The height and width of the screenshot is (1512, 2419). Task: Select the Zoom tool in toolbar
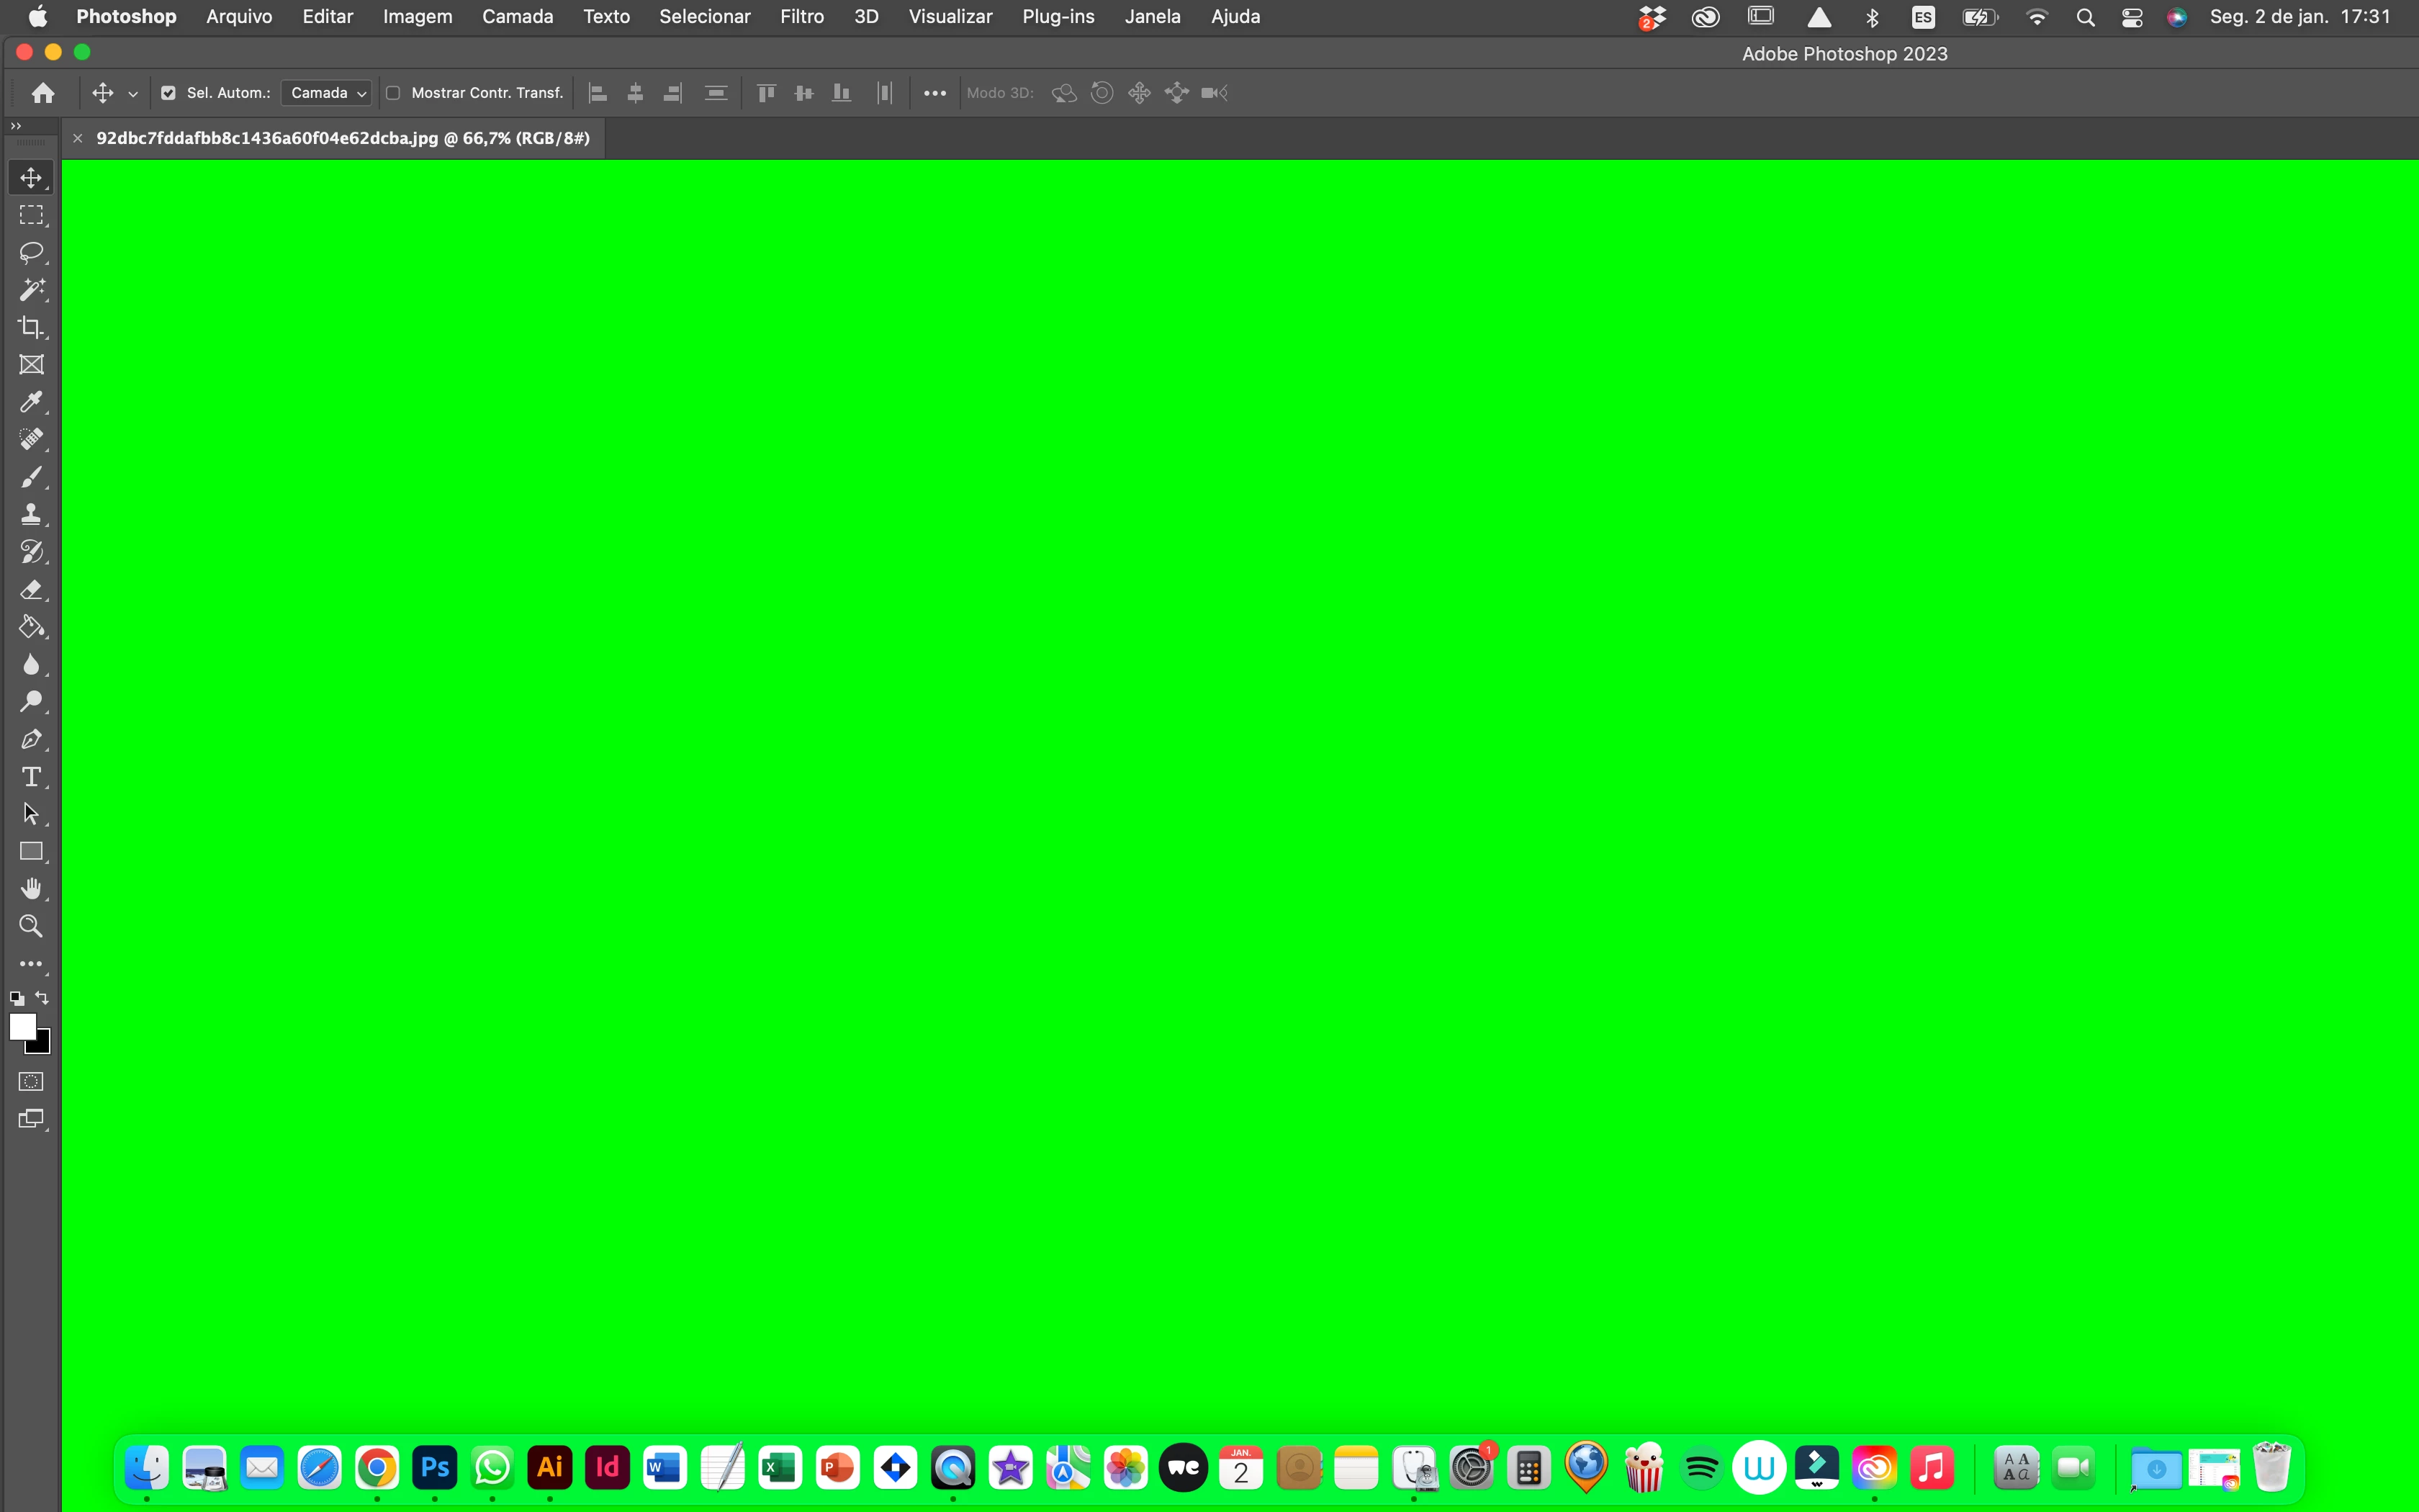31,926
